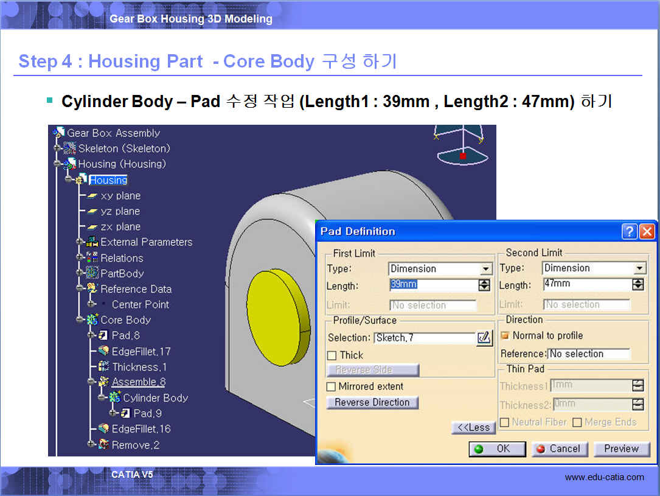The image size is (660, 496).
Task: Click the Second Limit Length input field
Action: 586,284
